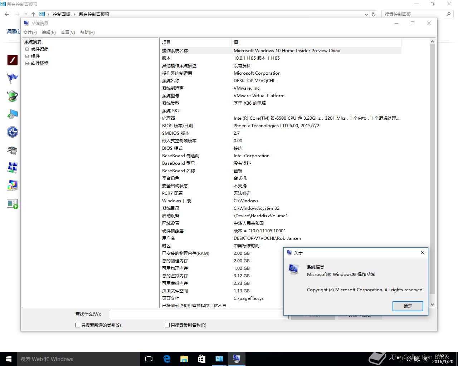Viewport: 458px width, 366px height.
Task: Click the Control Panel back arrow
Action: coord(7,14)
